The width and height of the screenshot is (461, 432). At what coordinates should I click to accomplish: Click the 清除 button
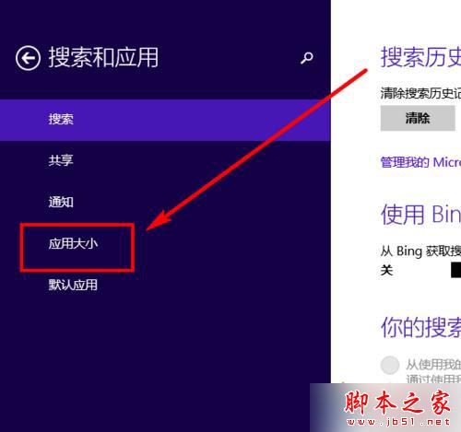pos(418,118)
